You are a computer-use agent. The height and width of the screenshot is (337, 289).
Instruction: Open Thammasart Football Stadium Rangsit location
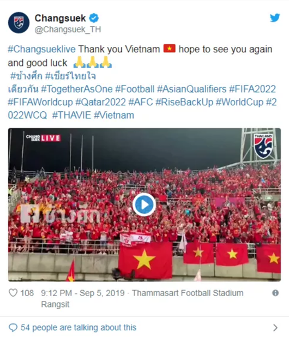[x=142, y=298]
